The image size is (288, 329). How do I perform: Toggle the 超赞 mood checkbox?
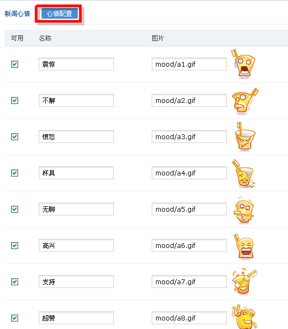(15, 318)
